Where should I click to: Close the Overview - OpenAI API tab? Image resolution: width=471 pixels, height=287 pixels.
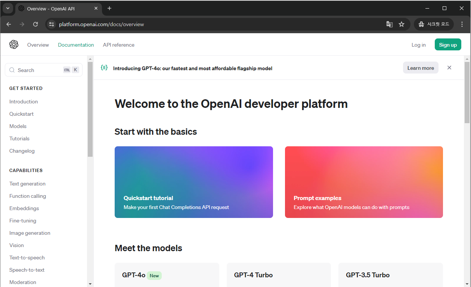tap(96, 8)
